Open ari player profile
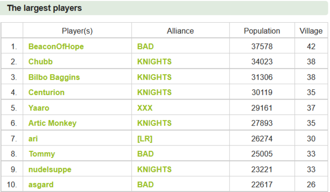330x192 pixels. coord(33,139)
